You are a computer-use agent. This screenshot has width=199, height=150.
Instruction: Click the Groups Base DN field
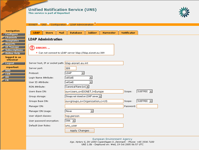(94, 101)
